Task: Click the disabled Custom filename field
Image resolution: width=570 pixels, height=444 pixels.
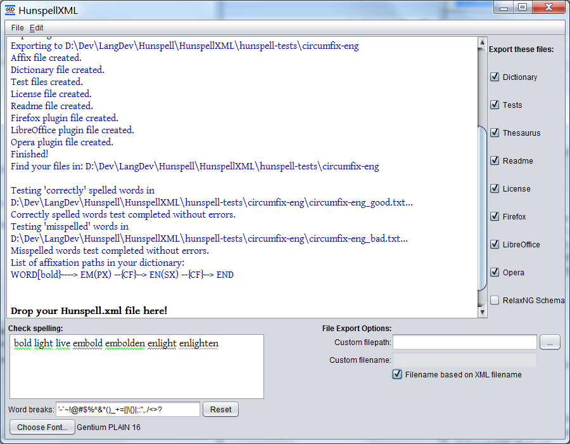Action: [465, 360]
